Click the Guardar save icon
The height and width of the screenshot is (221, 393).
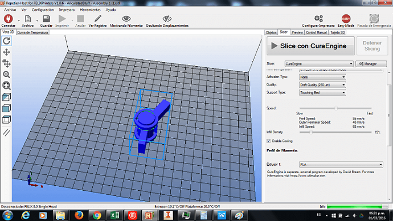(x=46, y=19)
